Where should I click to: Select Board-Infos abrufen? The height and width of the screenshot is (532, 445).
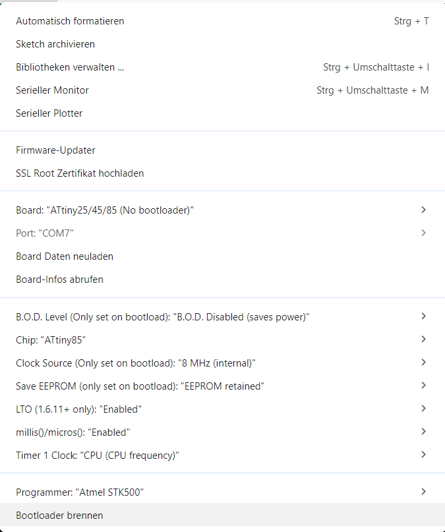coord(59,280)
